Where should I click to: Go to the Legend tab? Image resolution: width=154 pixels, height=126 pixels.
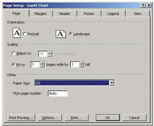pos(113,14)
